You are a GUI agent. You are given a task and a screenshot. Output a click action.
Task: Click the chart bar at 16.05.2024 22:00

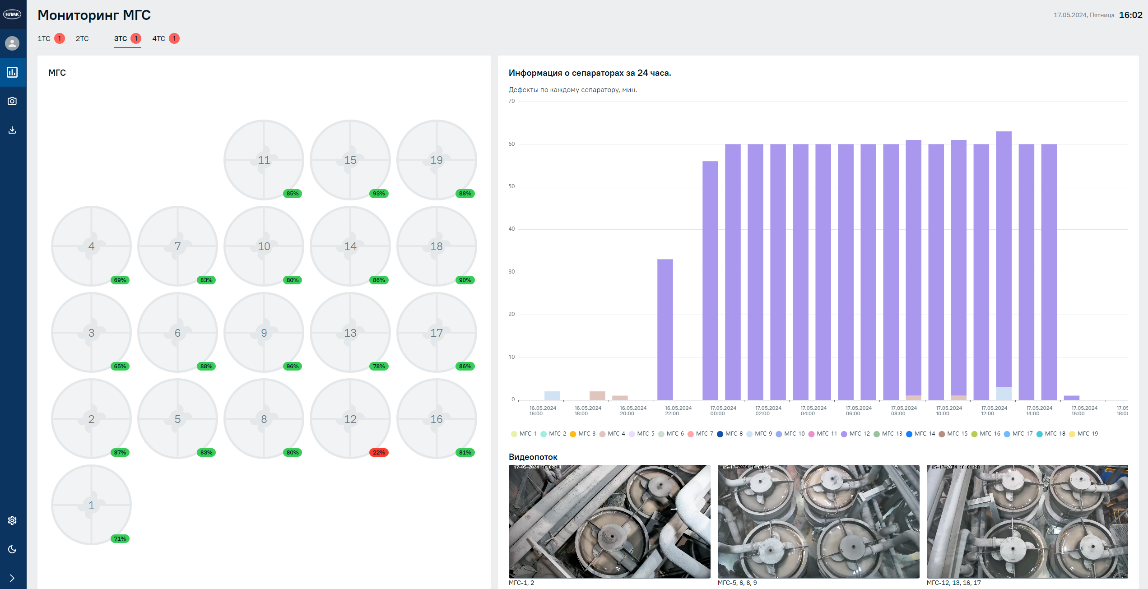point(665,329)
